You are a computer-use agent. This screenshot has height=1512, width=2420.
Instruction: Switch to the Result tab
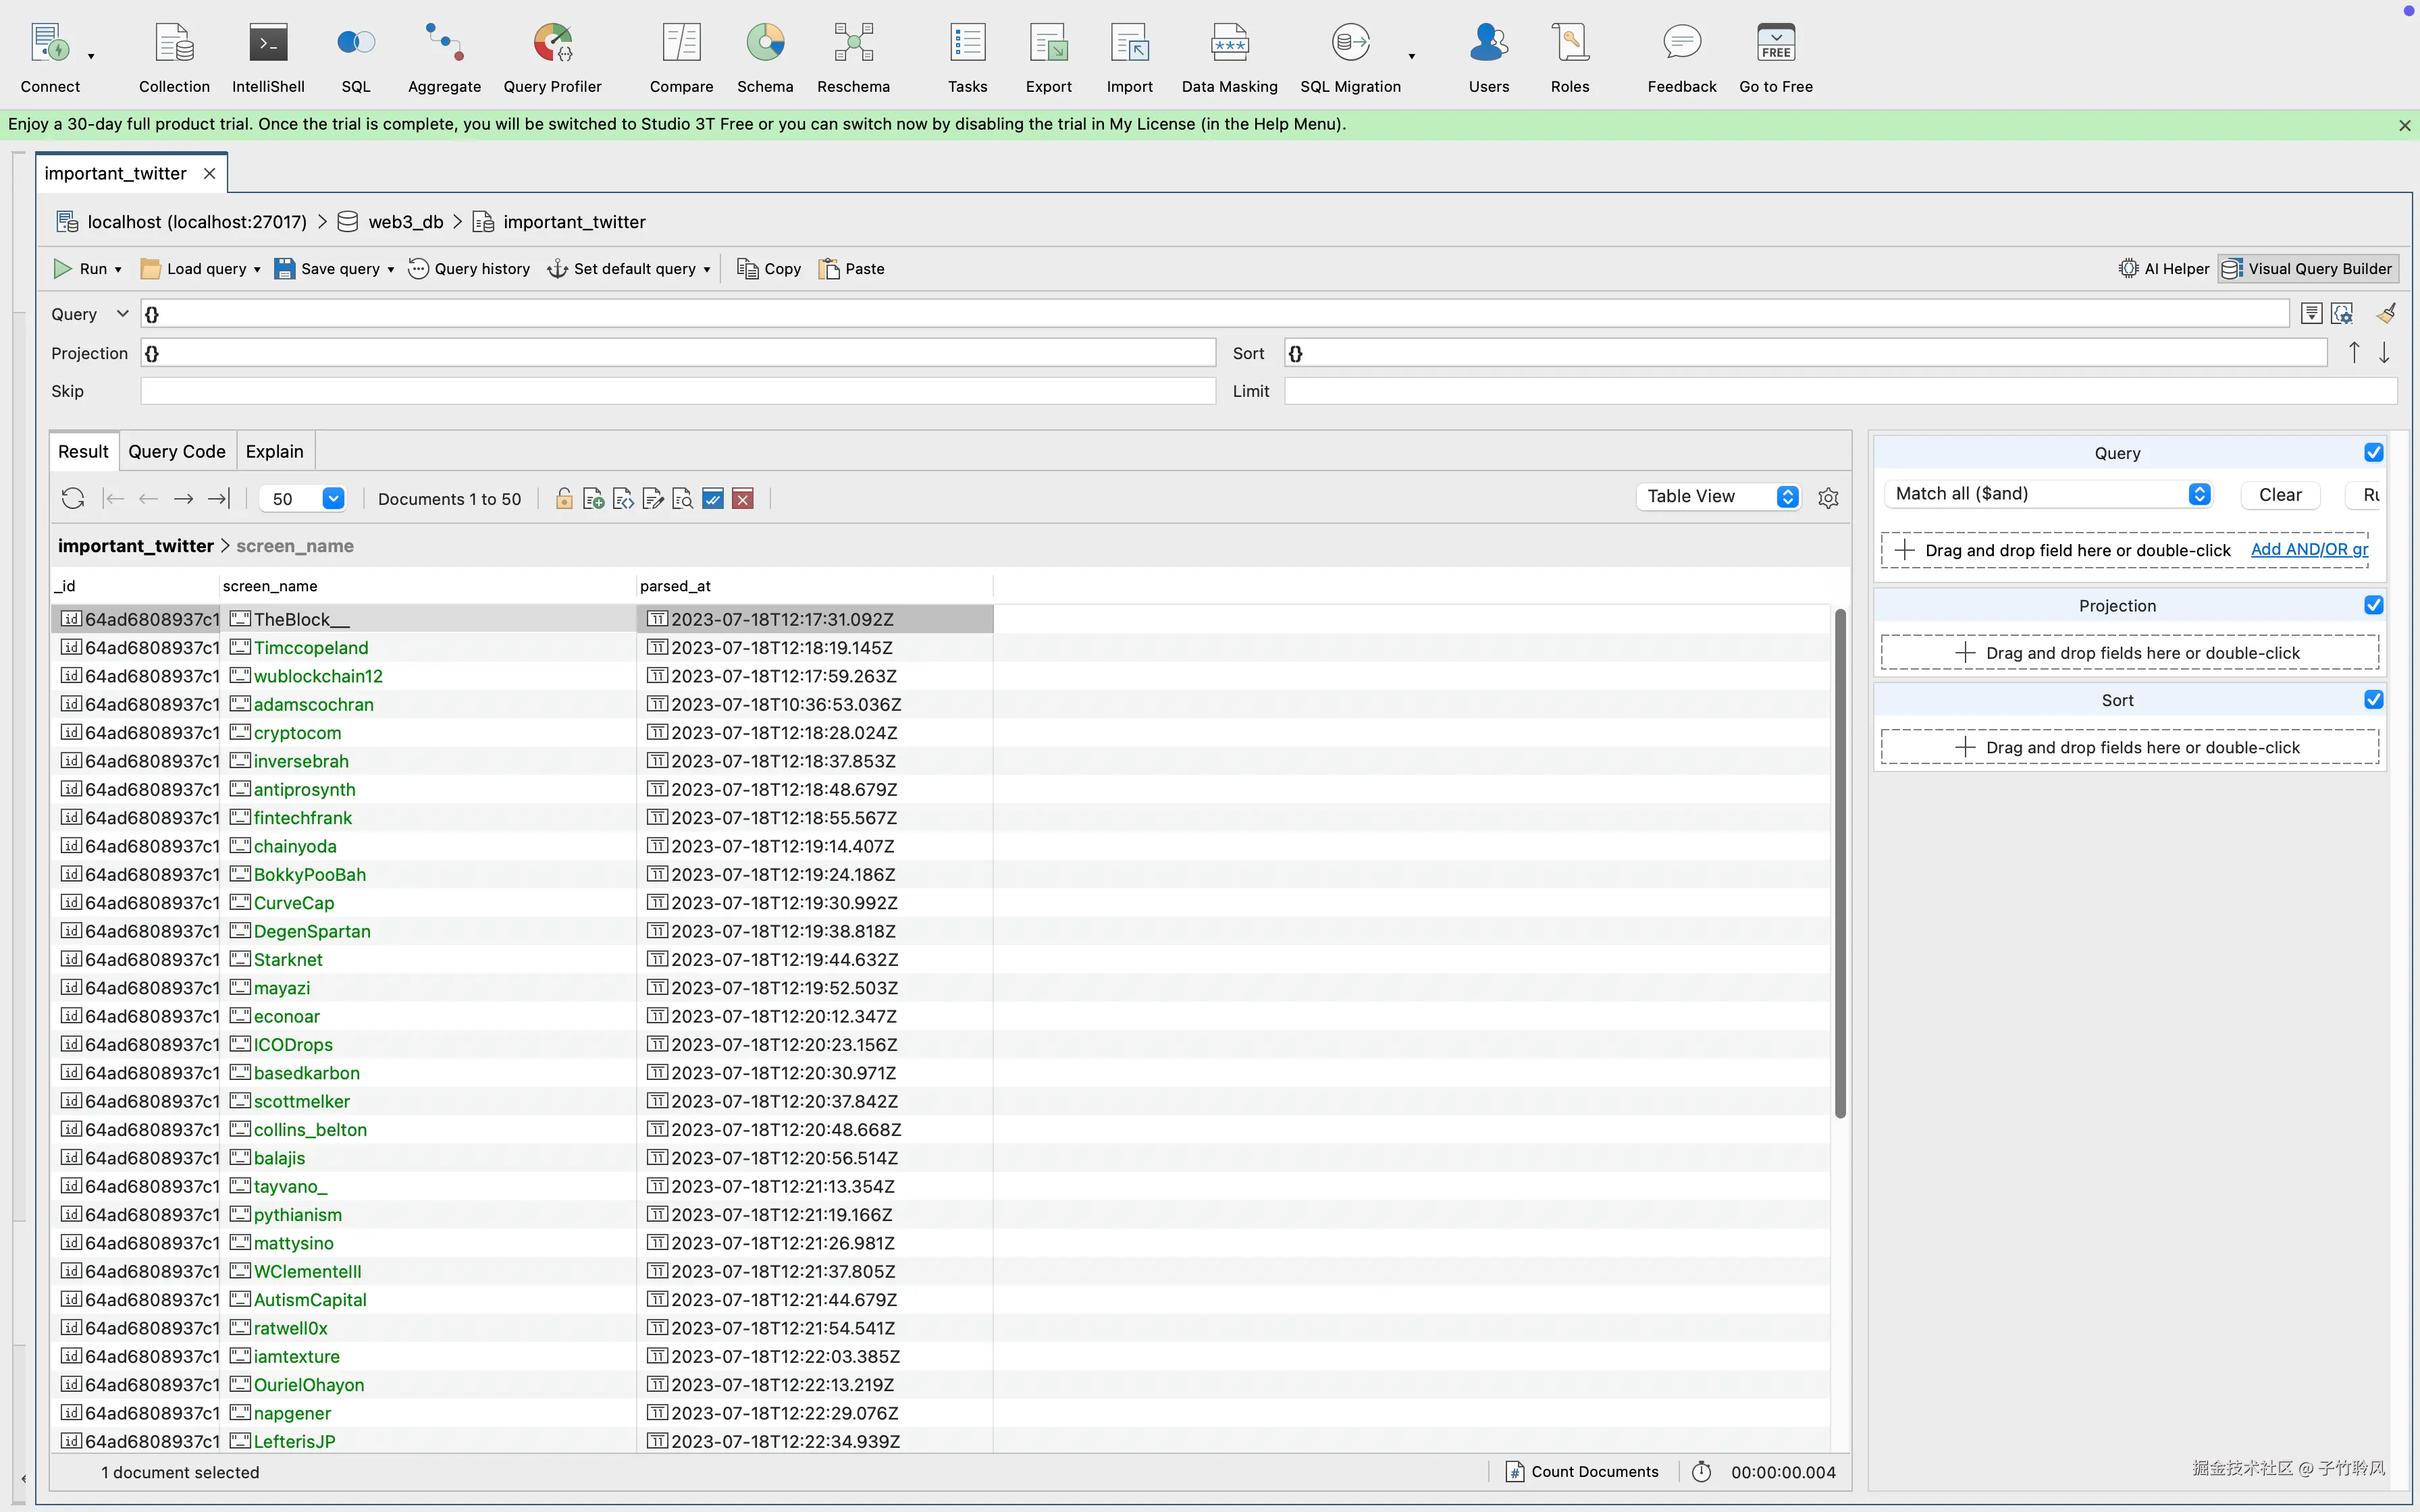pyautogui.click(x=83, y=451)
